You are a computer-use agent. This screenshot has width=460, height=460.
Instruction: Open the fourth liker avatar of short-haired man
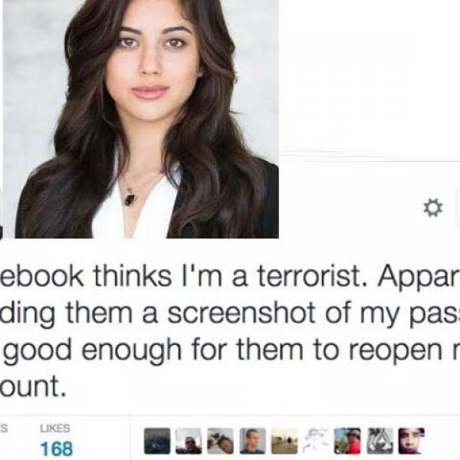252,441
